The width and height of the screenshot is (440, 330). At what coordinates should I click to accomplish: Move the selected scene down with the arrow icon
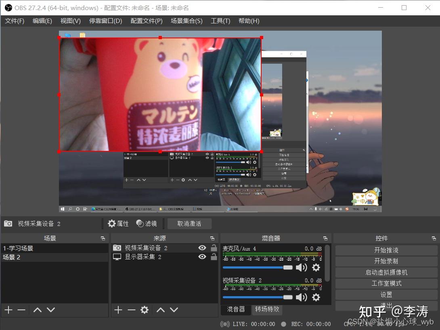pyautogui.click(x=51, y=310)
